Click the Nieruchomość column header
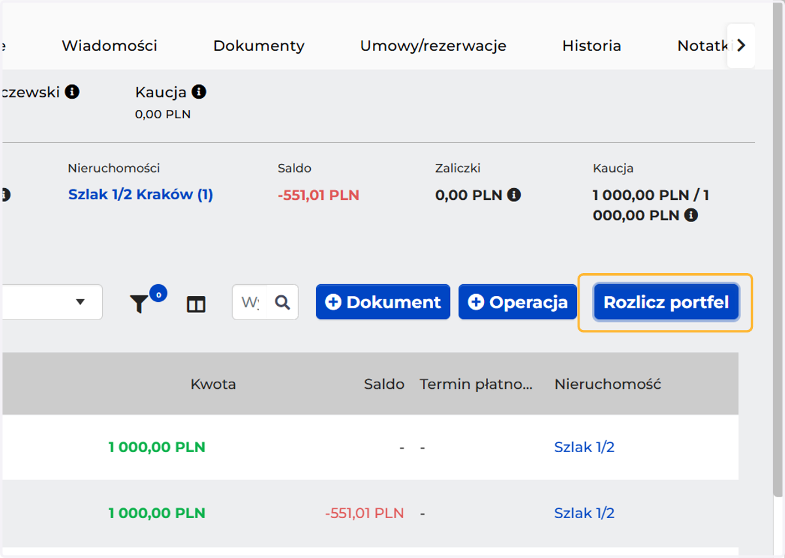The image size is (785, 558). 608,384
